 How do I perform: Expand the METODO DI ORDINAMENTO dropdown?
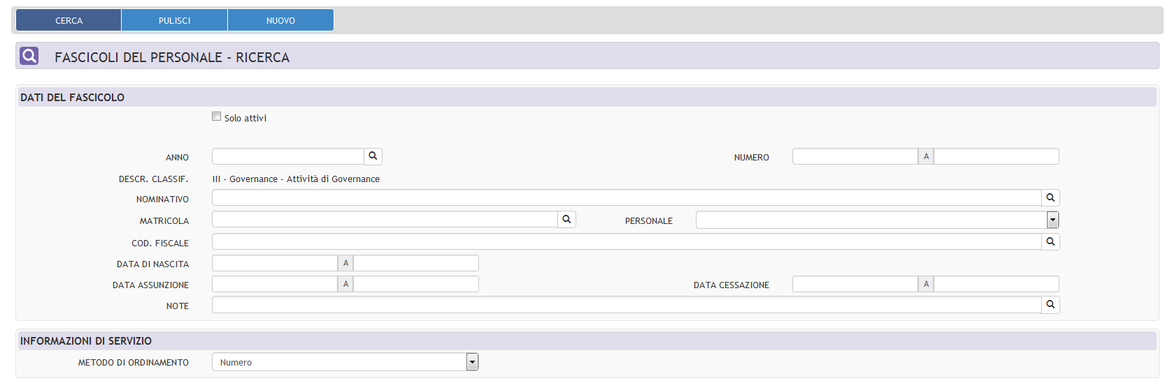(472, 362)
